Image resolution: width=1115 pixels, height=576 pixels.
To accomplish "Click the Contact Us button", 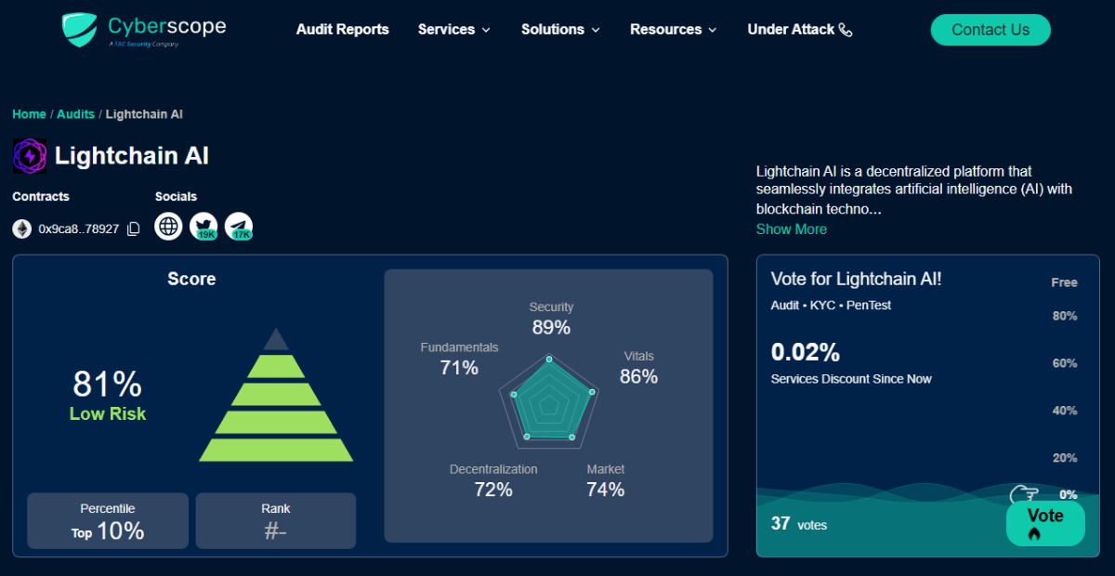I will pyautogui.click(x=990, y=29).
